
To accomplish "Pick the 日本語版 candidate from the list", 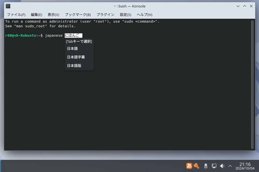I will (x=74, y=66).
